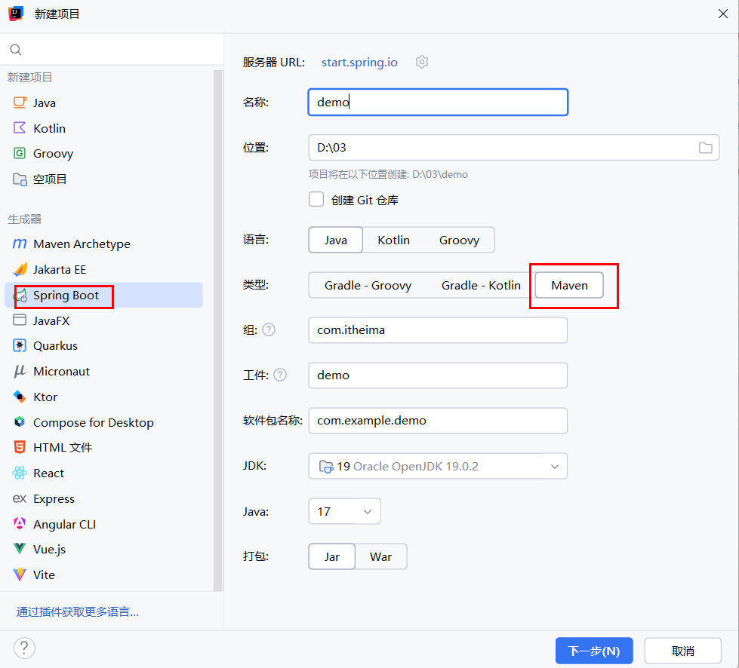Click the Java coffee cup icon
Screen dimensions: 739x668
pos(20,103)
